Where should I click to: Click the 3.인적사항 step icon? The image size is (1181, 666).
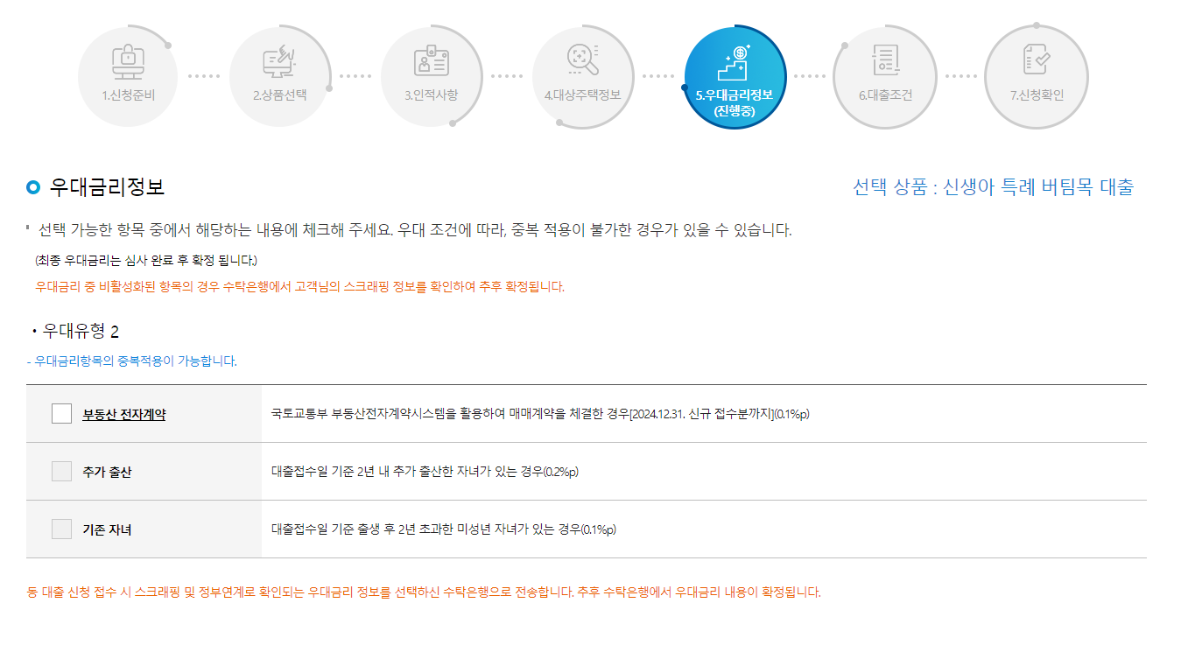click(431, 76)
